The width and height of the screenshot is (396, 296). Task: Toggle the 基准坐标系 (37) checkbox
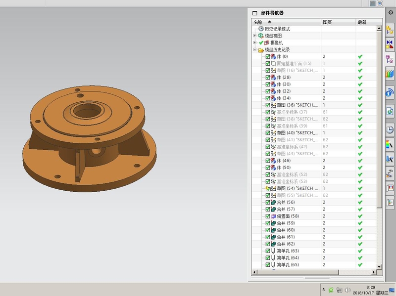tap(268, 112)
